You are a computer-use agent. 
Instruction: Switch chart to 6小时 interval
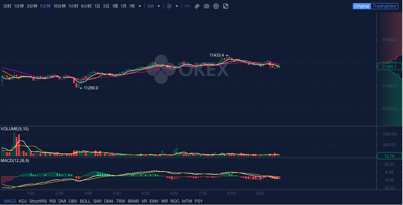(x=86, y=6)
